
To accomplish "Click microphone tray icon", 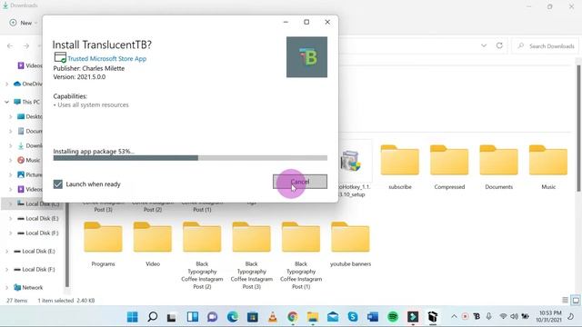I will pyautogui.click(x=489, y=316).
